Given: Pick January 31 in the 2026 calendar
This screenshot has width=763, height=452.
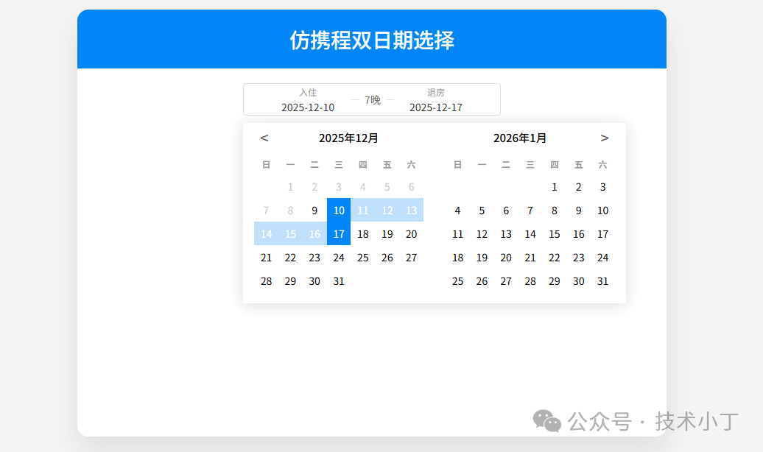Looking at the screenshot, I should (603, 281).
